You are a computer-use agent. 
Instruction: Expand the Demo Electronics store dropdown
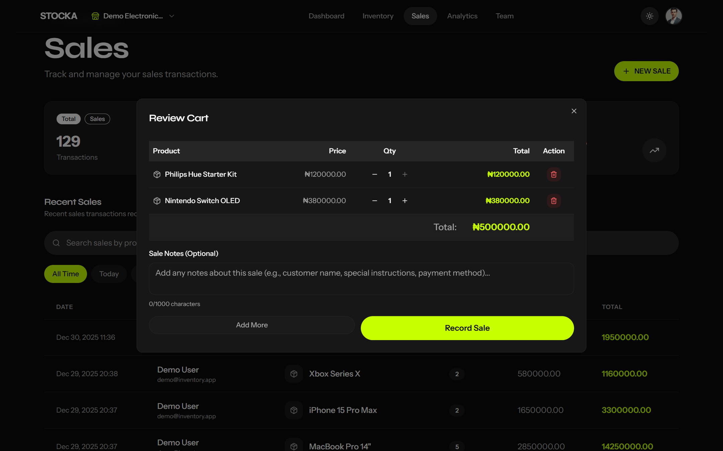pyautogui.click(x=172, y=16)
